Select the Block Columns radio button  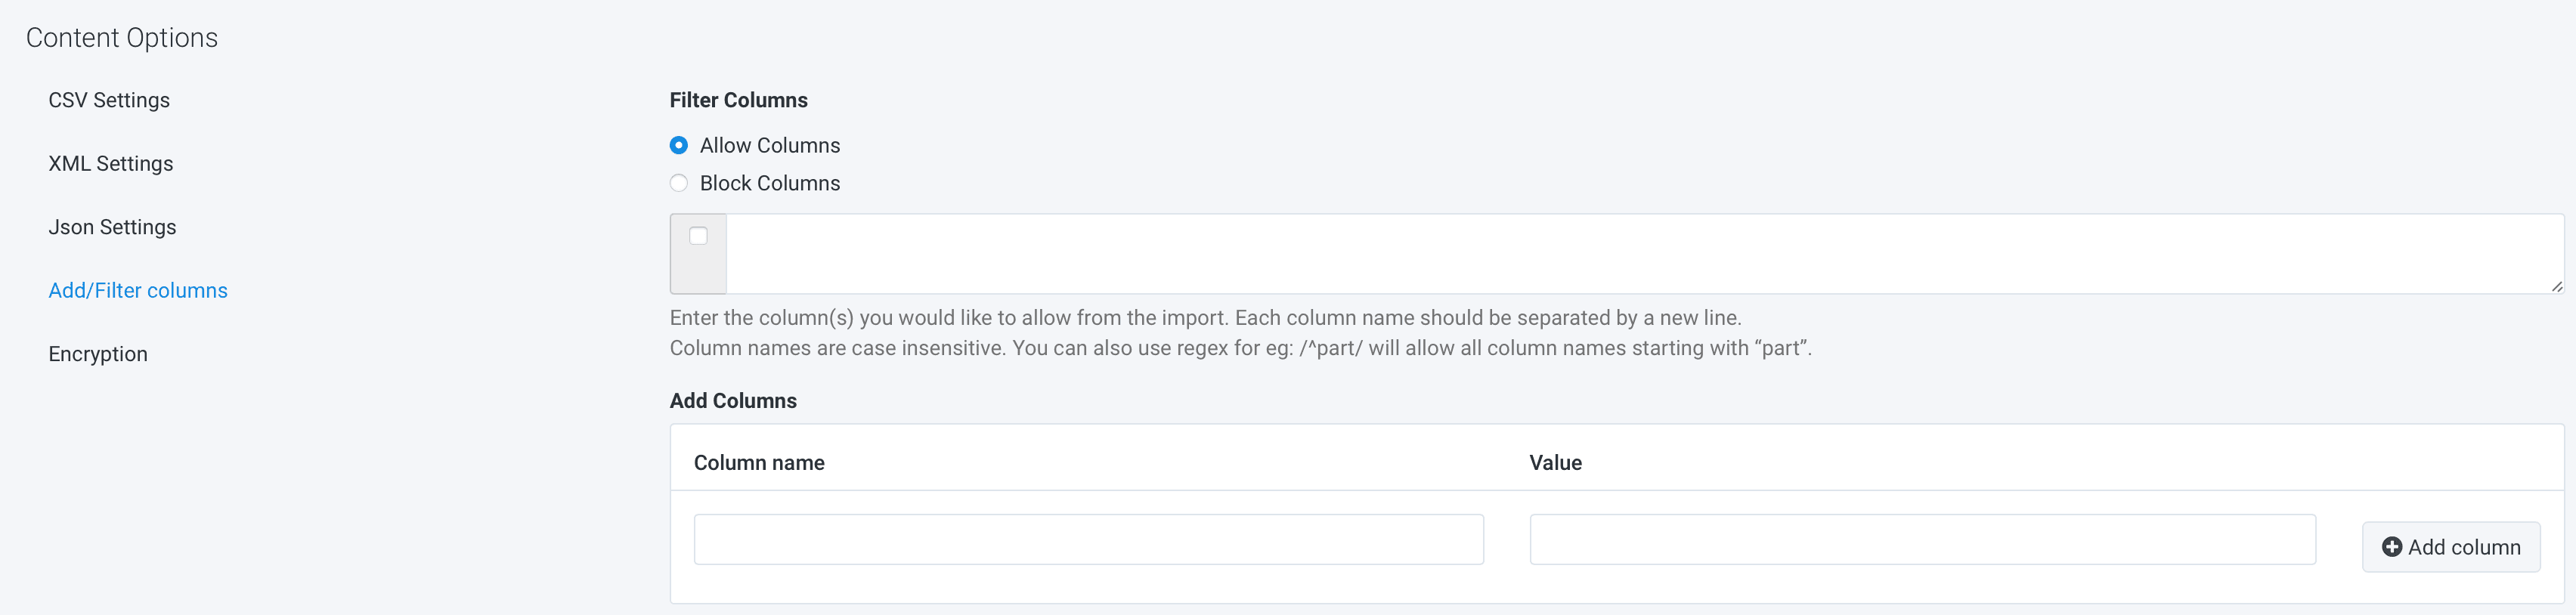pos(679,184)
